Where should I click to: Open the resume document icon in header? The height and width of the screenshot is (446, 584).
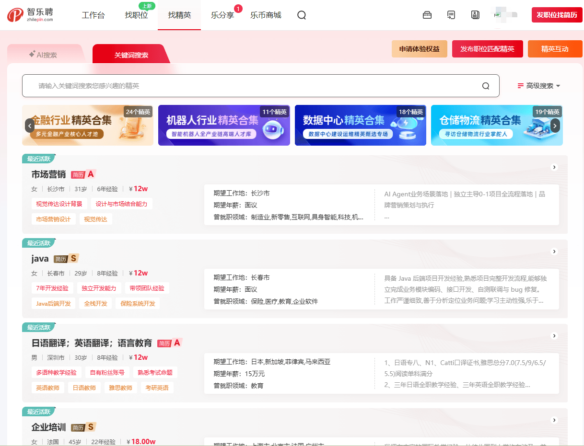pyautogui.click(x=475, y=15)
